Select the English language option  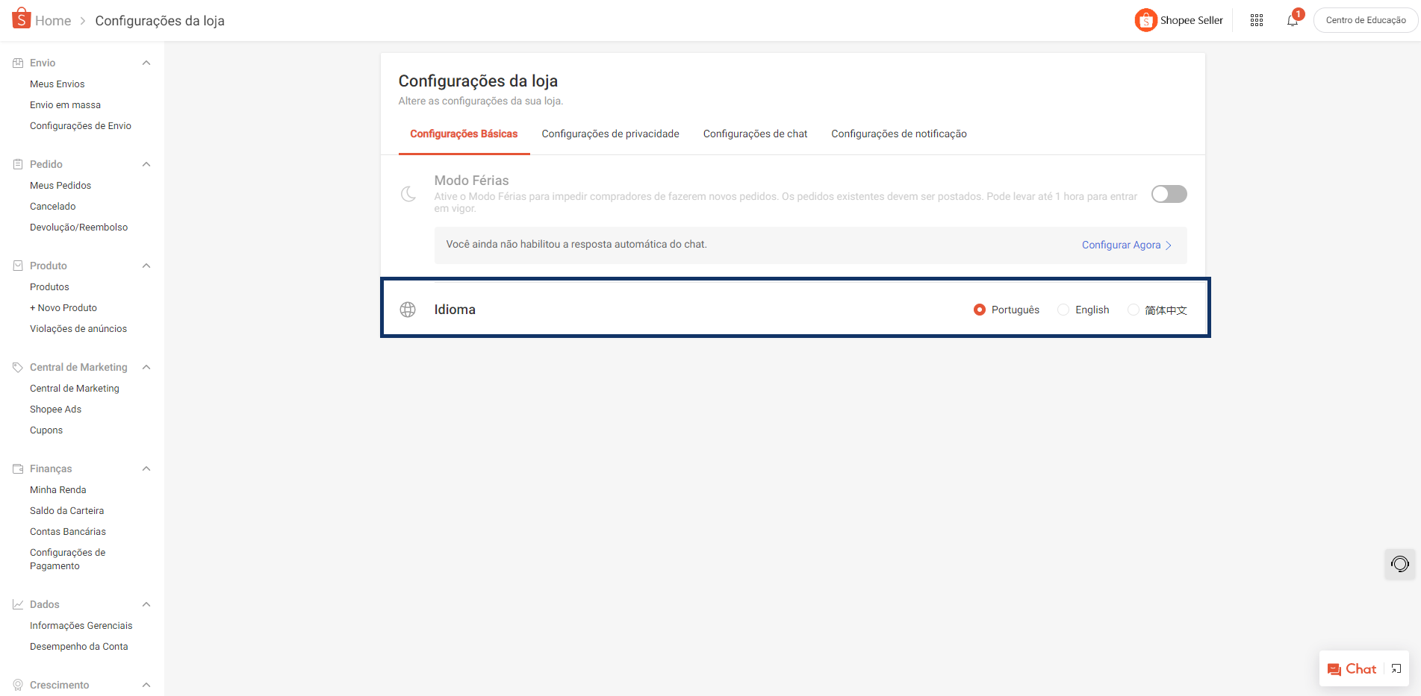[1083, 310]
